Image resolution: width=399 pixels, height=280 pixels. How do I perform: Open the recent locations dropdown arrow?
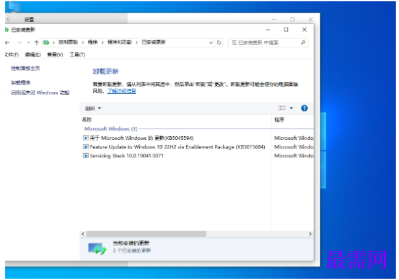click(x=28, y=43)
